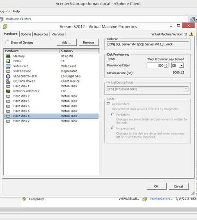197x220 pixels.
Task: Increase provisioned size with spinner up arrow
Action: click(166, 64)
